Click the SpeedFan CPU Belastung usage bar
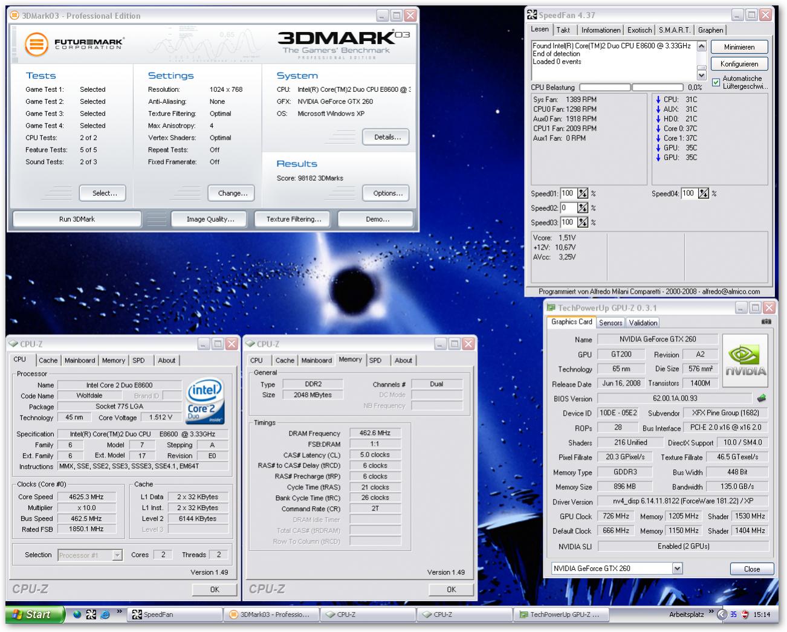 coord(631,87)
